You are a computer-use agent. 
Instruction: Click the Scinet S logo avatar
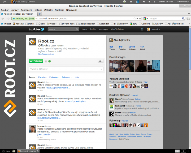pos(112,114)
